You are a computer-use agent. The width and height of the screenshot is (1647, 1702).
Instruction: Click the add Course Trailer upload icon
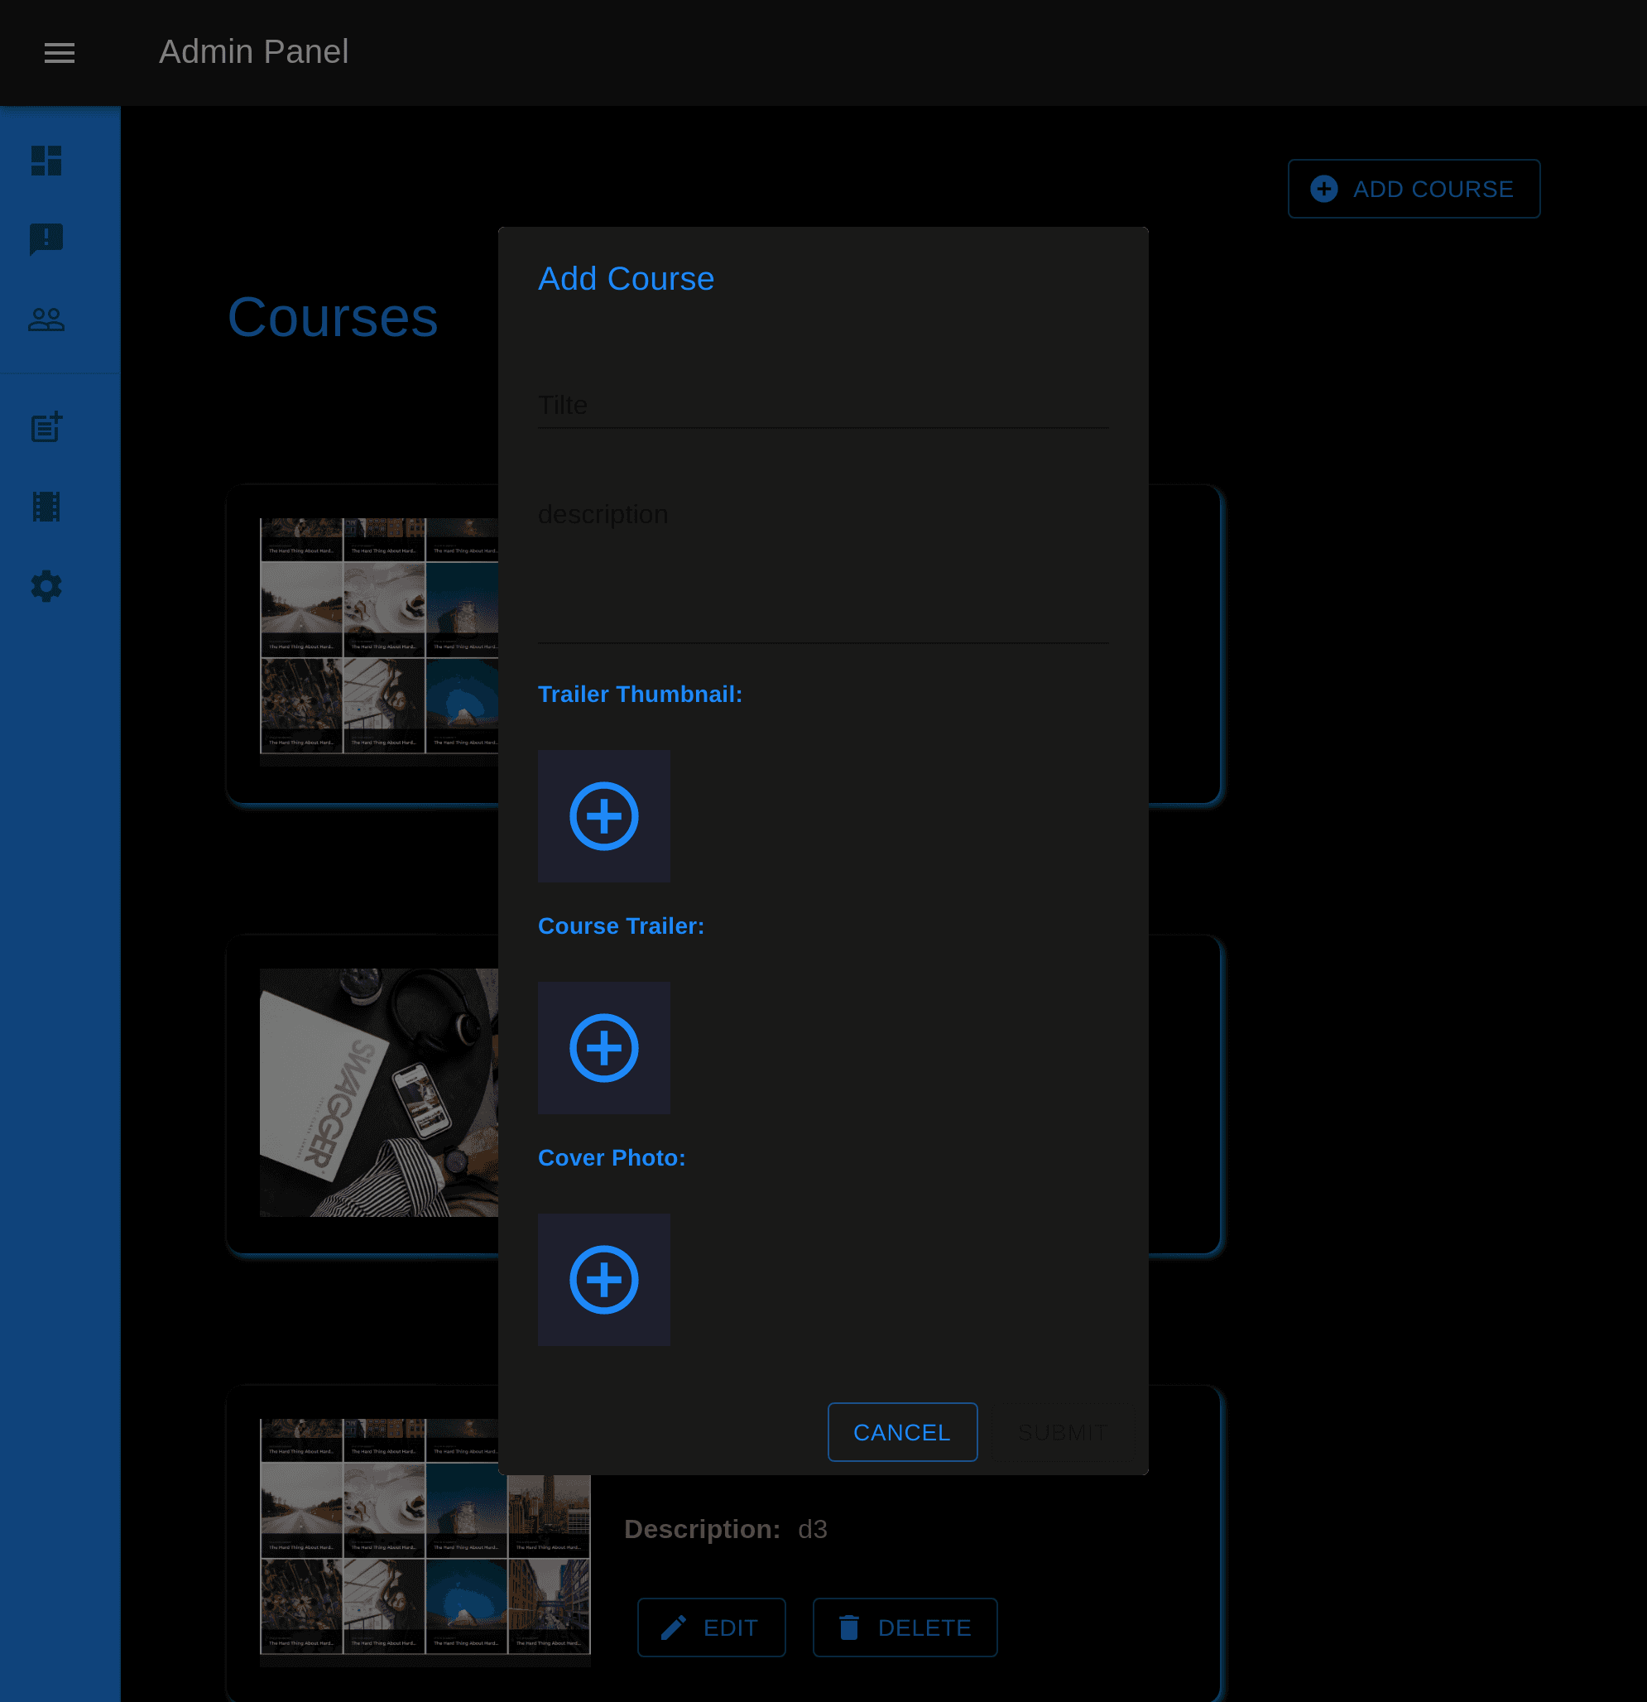tap(605, 1047)
